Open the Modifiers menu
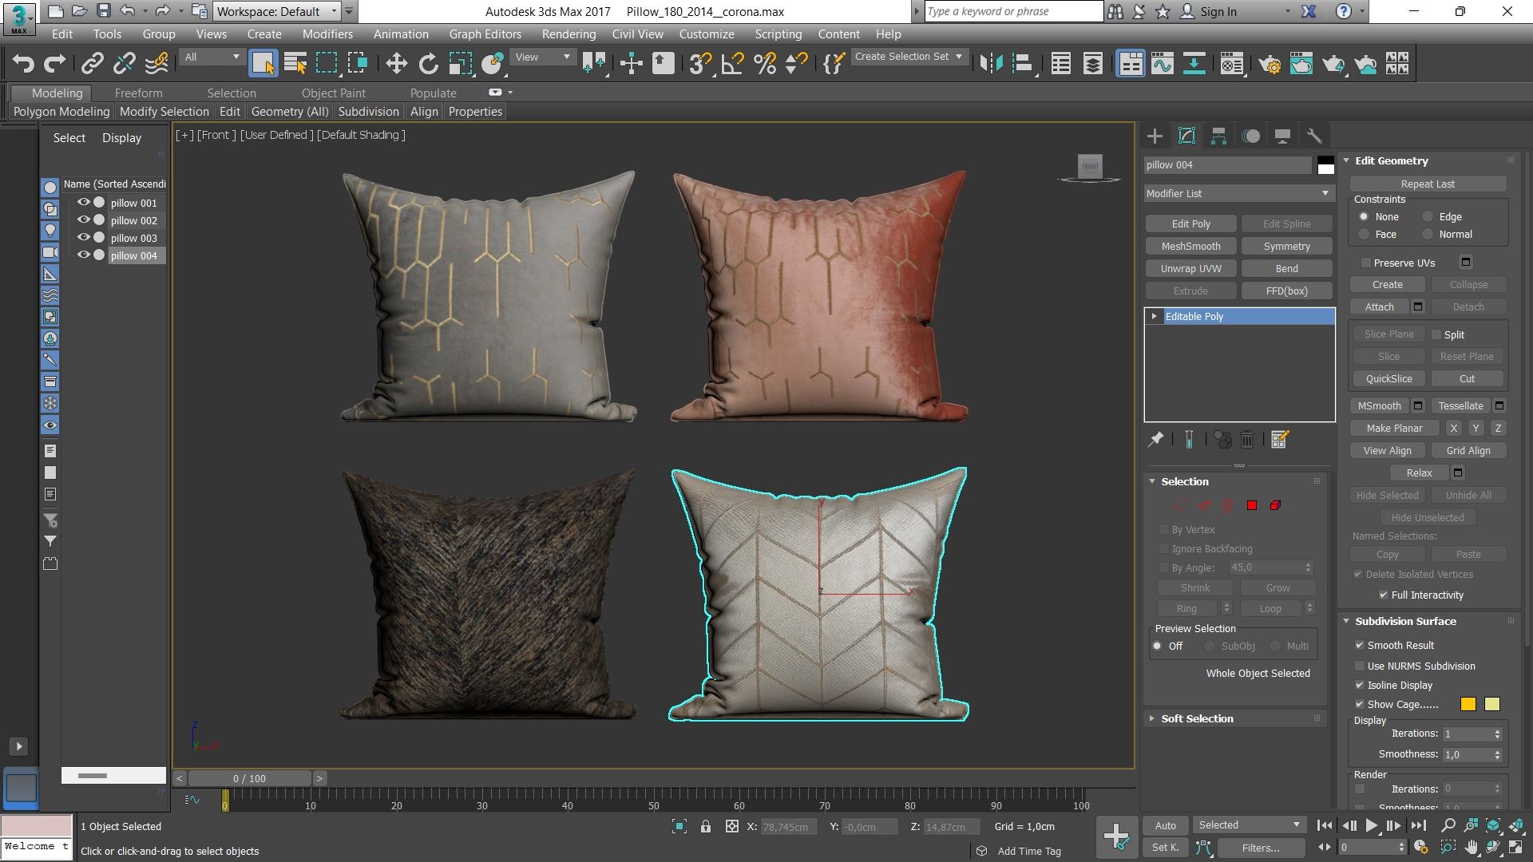This screenshot has width=1533, height=862. pyautogui.click(x=327, y=34)
